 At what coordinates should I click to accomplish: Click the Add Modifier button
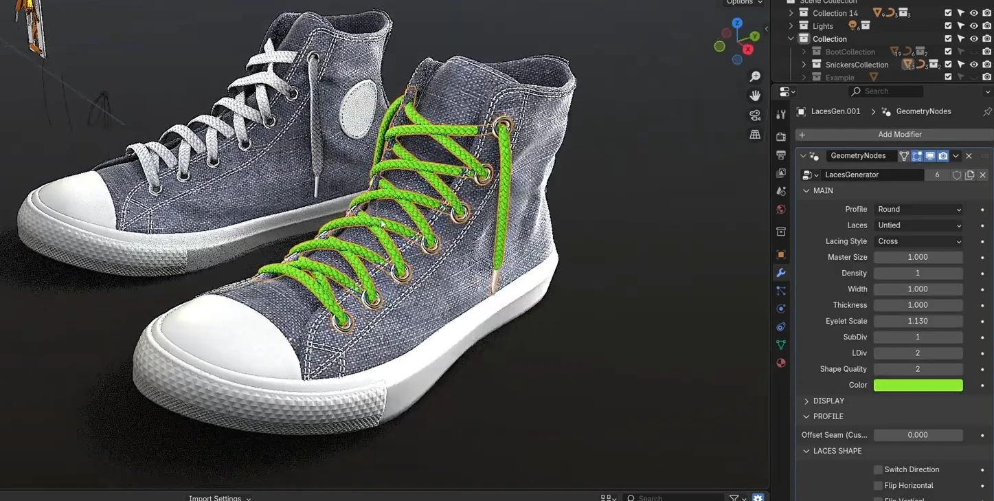coord(899,135)
